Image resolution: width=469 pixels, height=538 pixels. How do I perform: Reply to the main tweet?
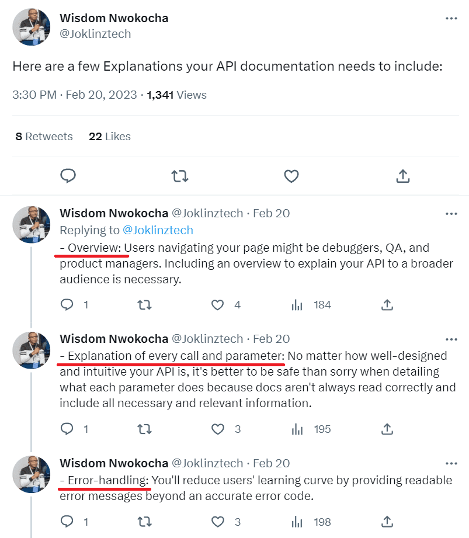tap(68, 175)
